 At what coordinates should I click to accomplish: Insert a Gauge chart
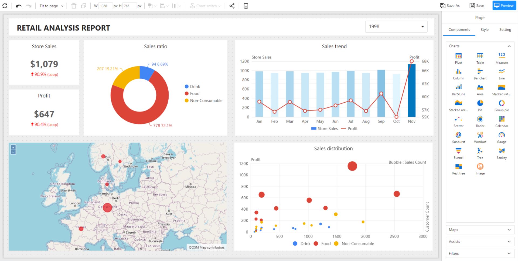502,135
